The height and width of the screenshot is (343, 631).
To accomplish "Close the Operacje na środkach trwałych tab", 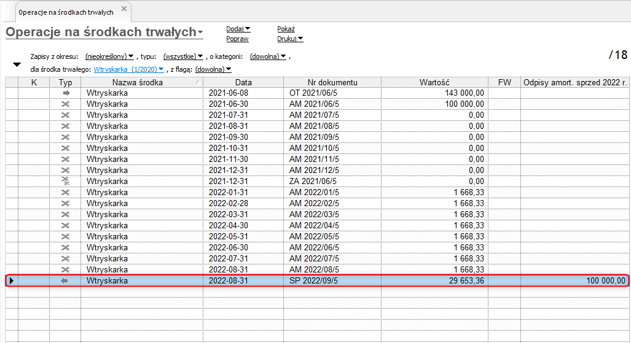I will (124, 9).
